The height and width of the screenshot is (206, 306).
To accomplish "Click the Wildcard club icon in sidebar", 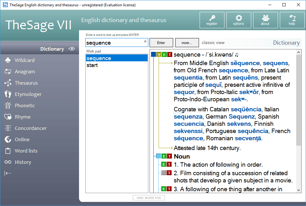I will 8,60.
